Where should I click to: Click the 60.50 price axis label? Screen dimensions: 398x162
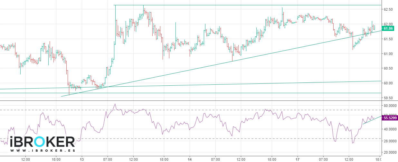pyautogui.click(x=388, y=69)
